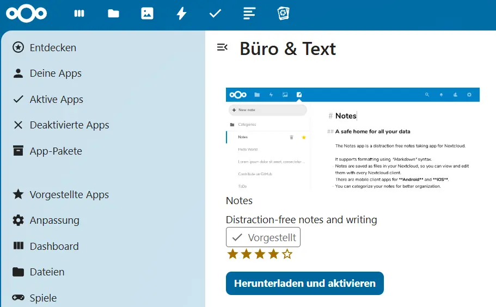Click the App-Pakete archive box icon

point(18,150)
